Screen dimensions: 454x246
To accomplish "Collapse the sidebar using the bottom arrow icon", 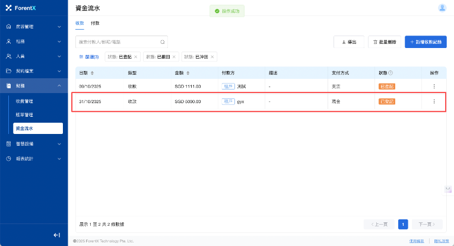I will tap(57, 235).
